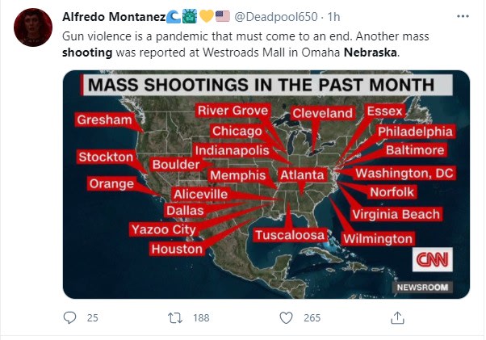Click the display name Alfredo Montanez
The height and width of the screenshot is (340, 486).
(114, 17)
